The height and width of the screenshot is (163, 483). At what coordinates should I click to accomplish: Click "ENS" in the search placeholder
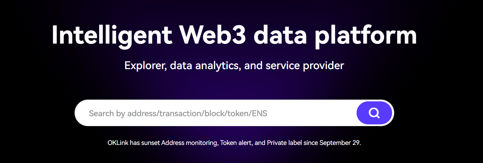click(x=259, y=114)
